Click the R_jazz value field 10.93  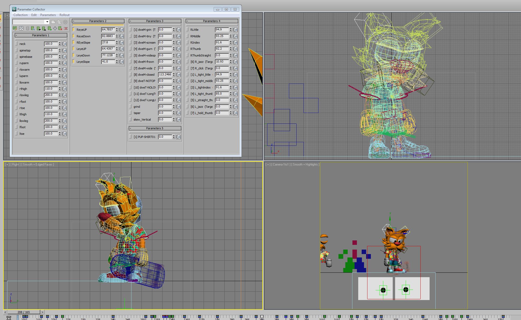coord(222,62)
